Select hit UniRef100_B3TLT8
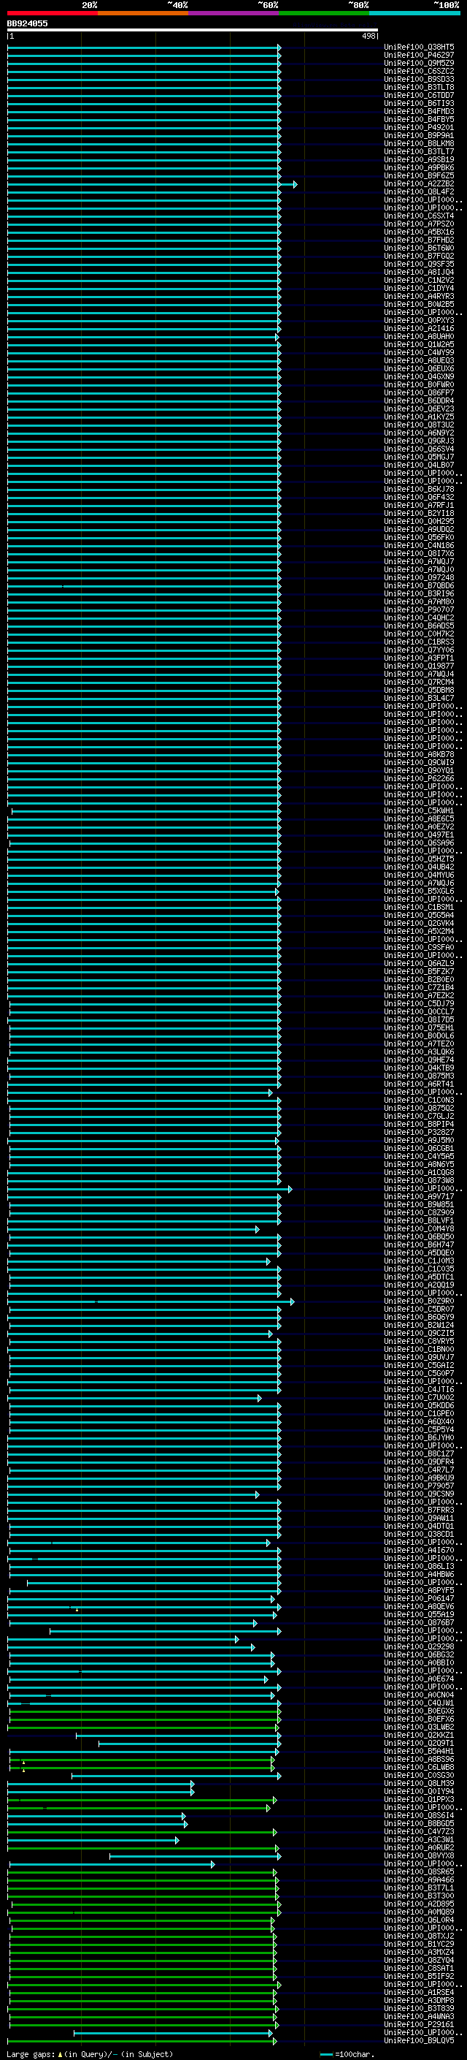Image resolution: width=467 pixels, height=2060 pixels. [419, 87]
